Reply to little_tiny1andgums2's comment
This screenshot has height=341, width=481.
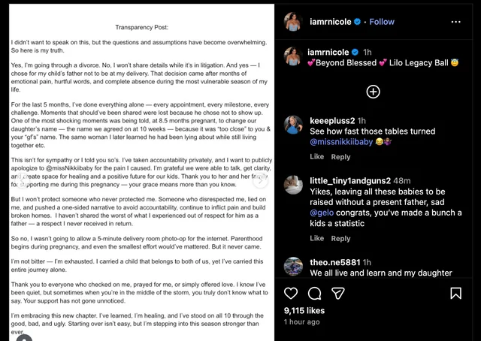coord(340,238)
